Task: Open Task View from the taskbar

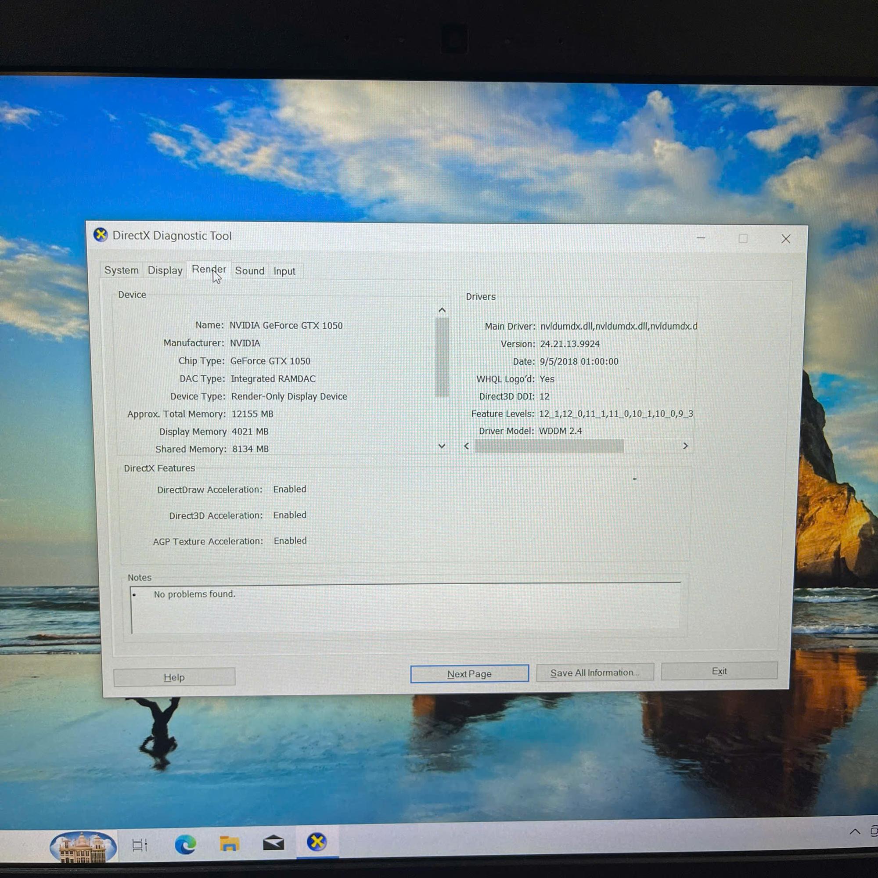Action: pos(140,845)
